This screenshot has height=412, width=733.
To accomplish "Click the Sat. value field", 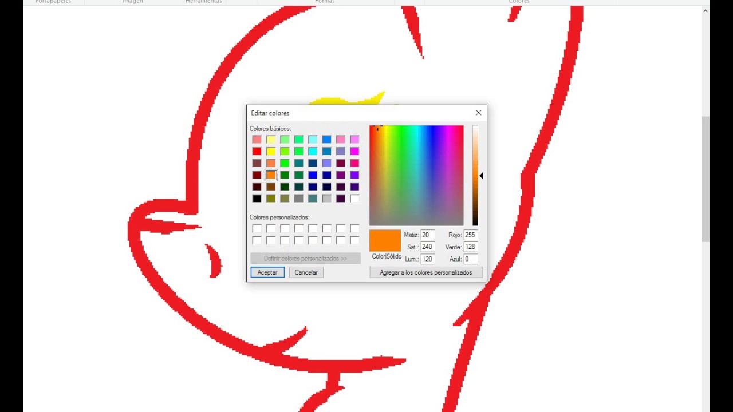I will [428, 247].
